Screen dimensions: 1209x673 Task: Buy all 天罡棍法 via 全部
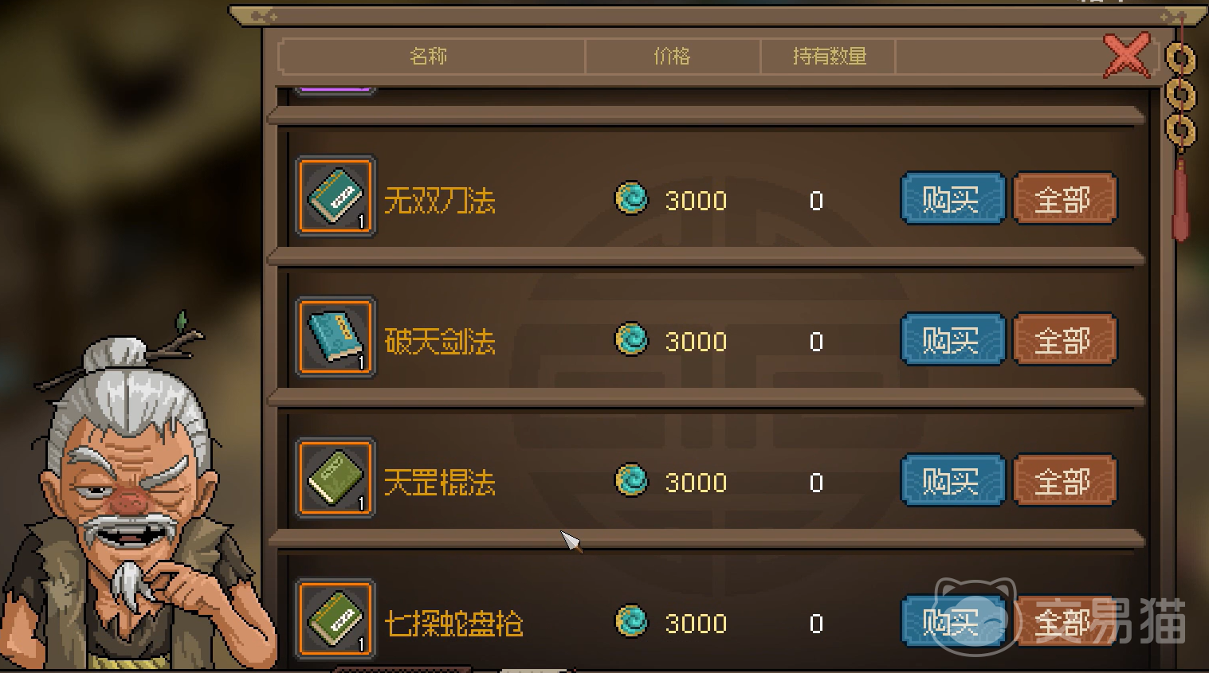(x=1064, y=480)
